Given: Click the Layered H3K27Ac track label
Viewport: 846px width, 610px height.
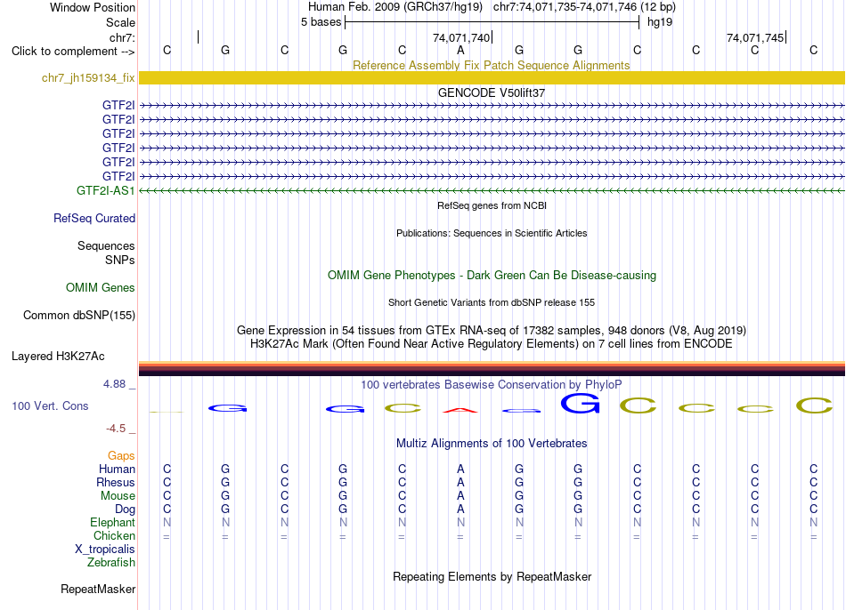Looking at the screenshot, I should [x=58, y=357].
